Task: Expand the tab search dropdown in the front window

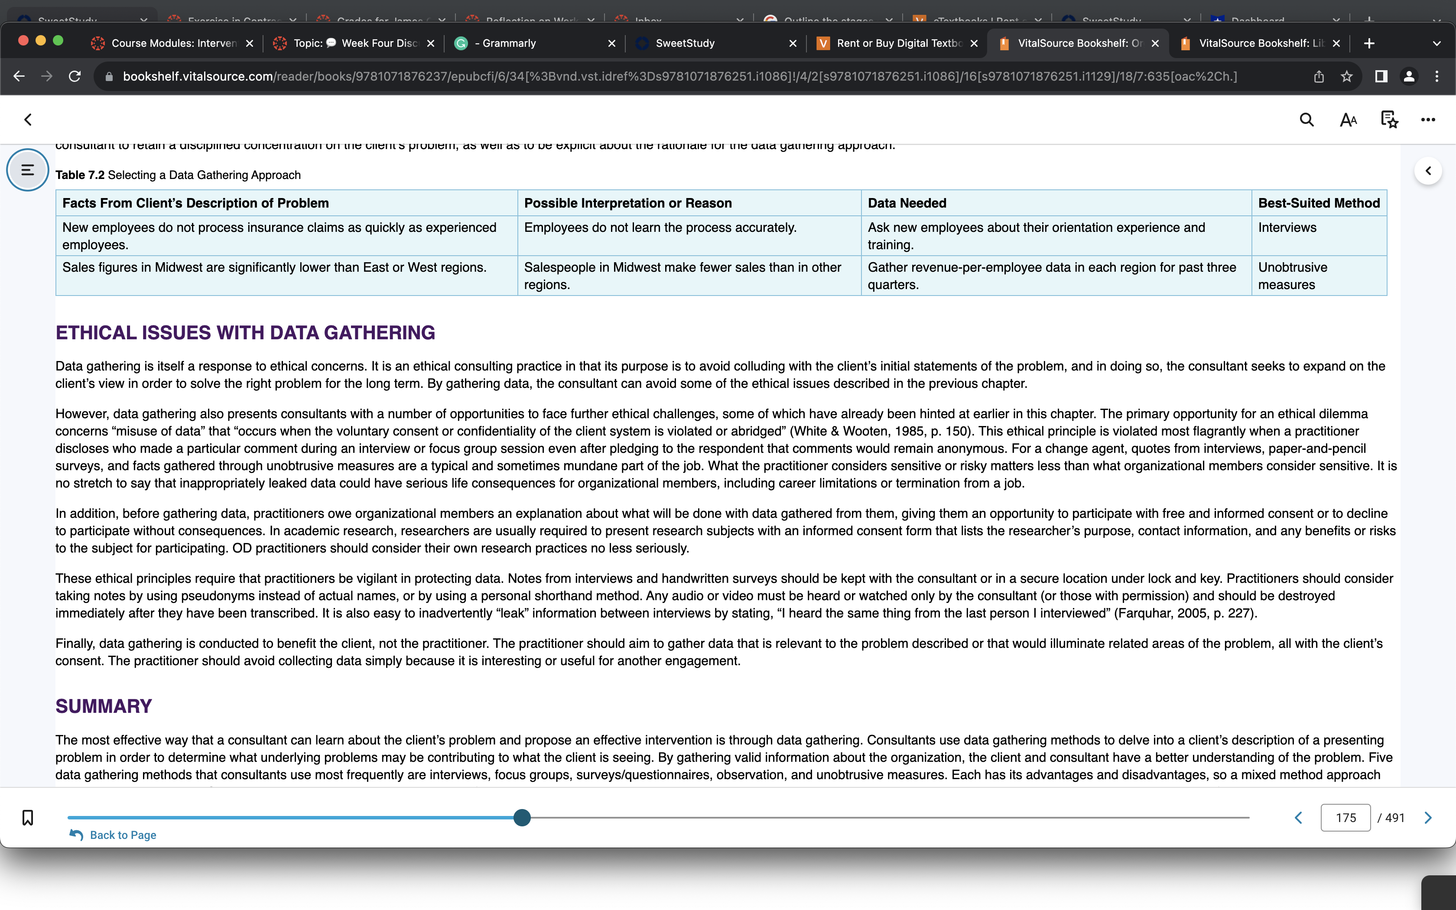Action: 1437,43
